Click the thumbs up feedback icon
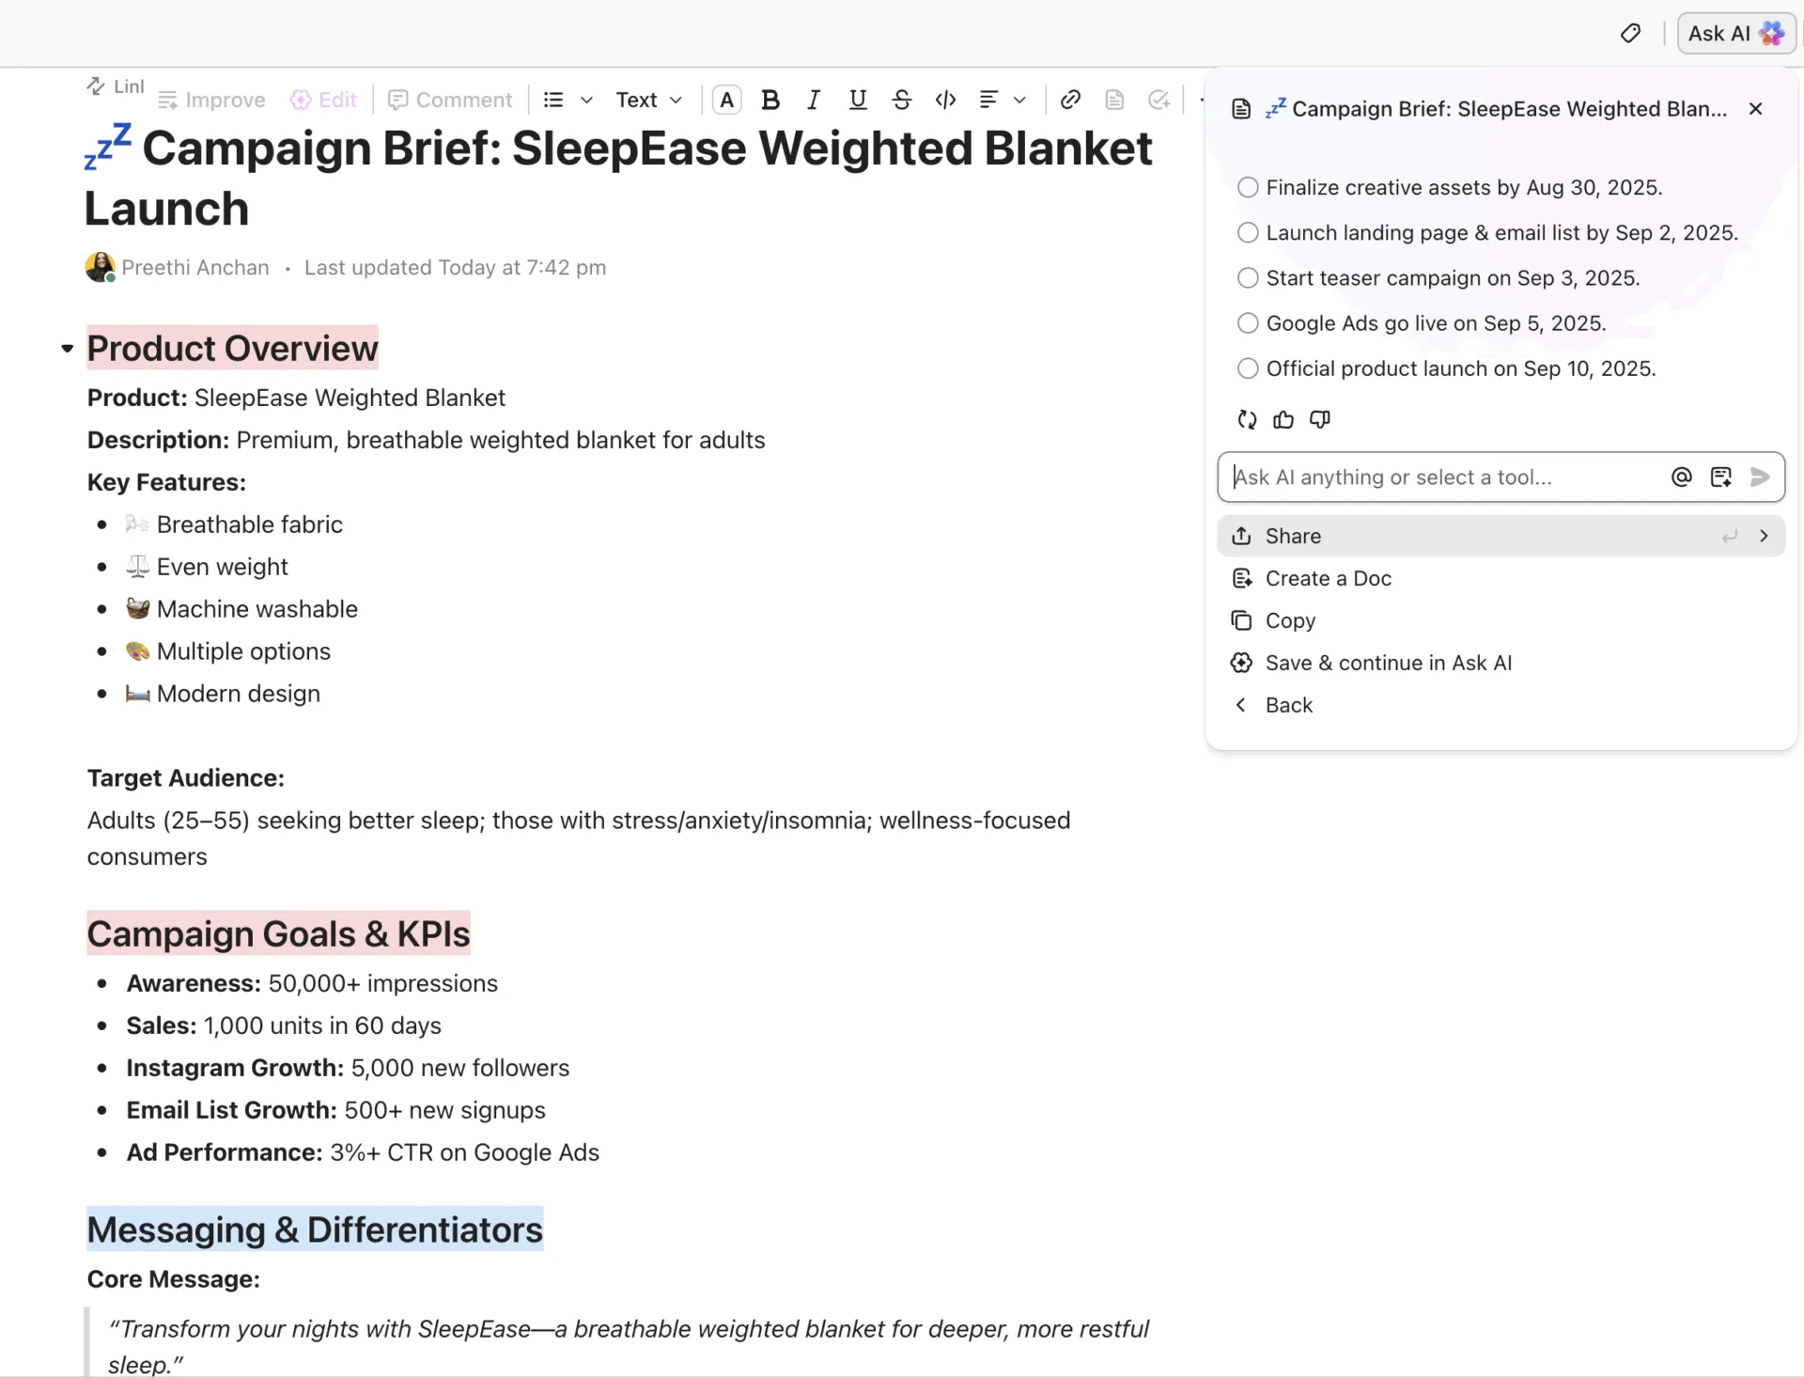 [1283, 420]
